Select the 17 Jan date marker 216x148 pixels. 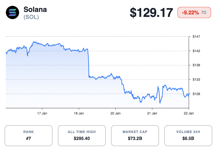click(x=42, y=113)
